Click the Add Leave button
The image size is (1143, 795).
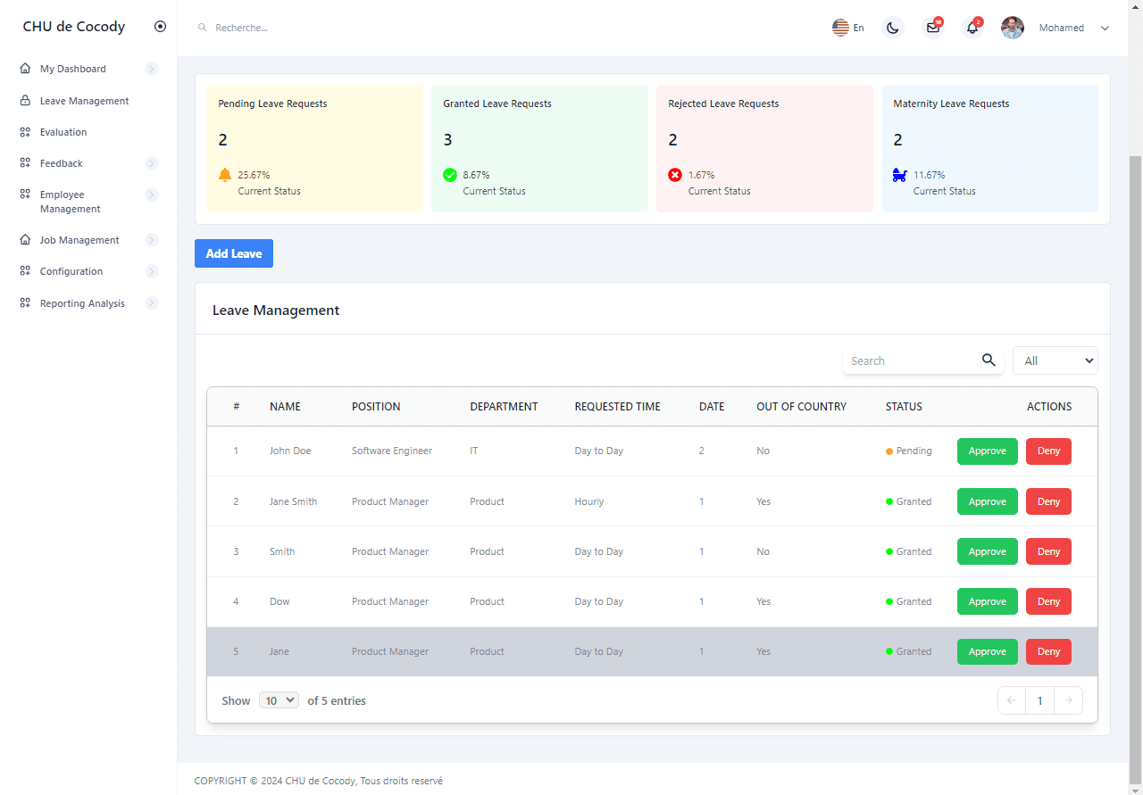233,253
